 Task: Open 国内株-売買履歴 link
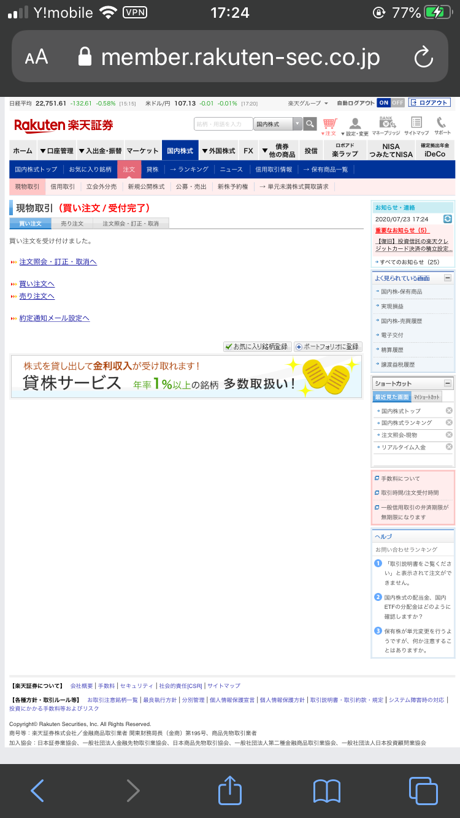click(401, 321)
